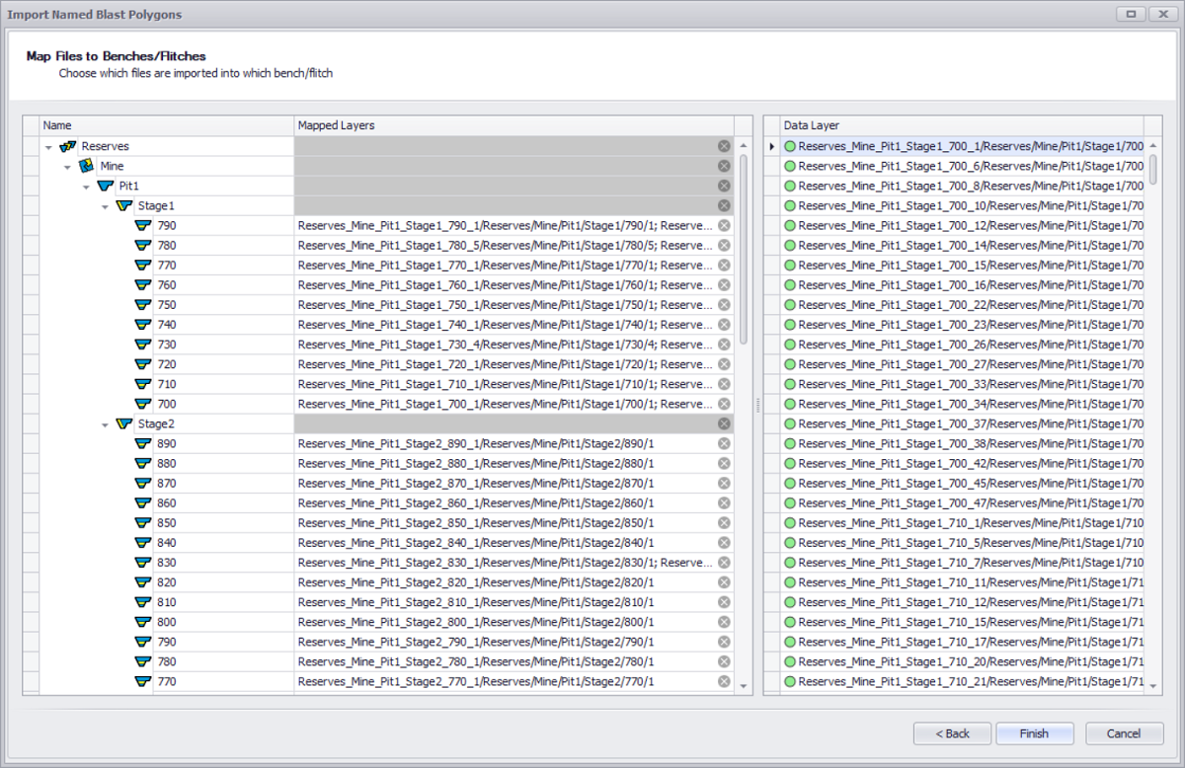
Task: Collapse the Stage2 tree node
Action: (105, 424)
